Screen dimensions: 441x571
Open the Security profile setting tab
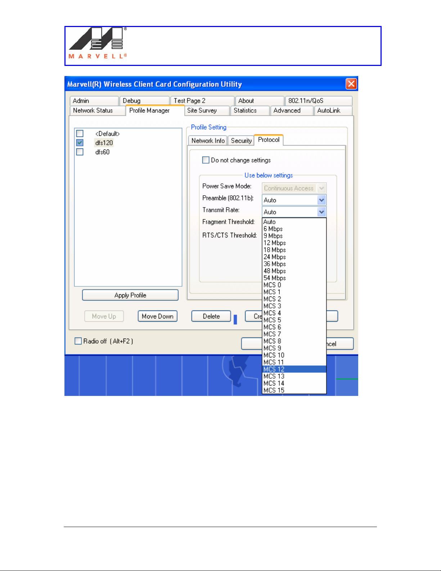(x=241, y=140)
